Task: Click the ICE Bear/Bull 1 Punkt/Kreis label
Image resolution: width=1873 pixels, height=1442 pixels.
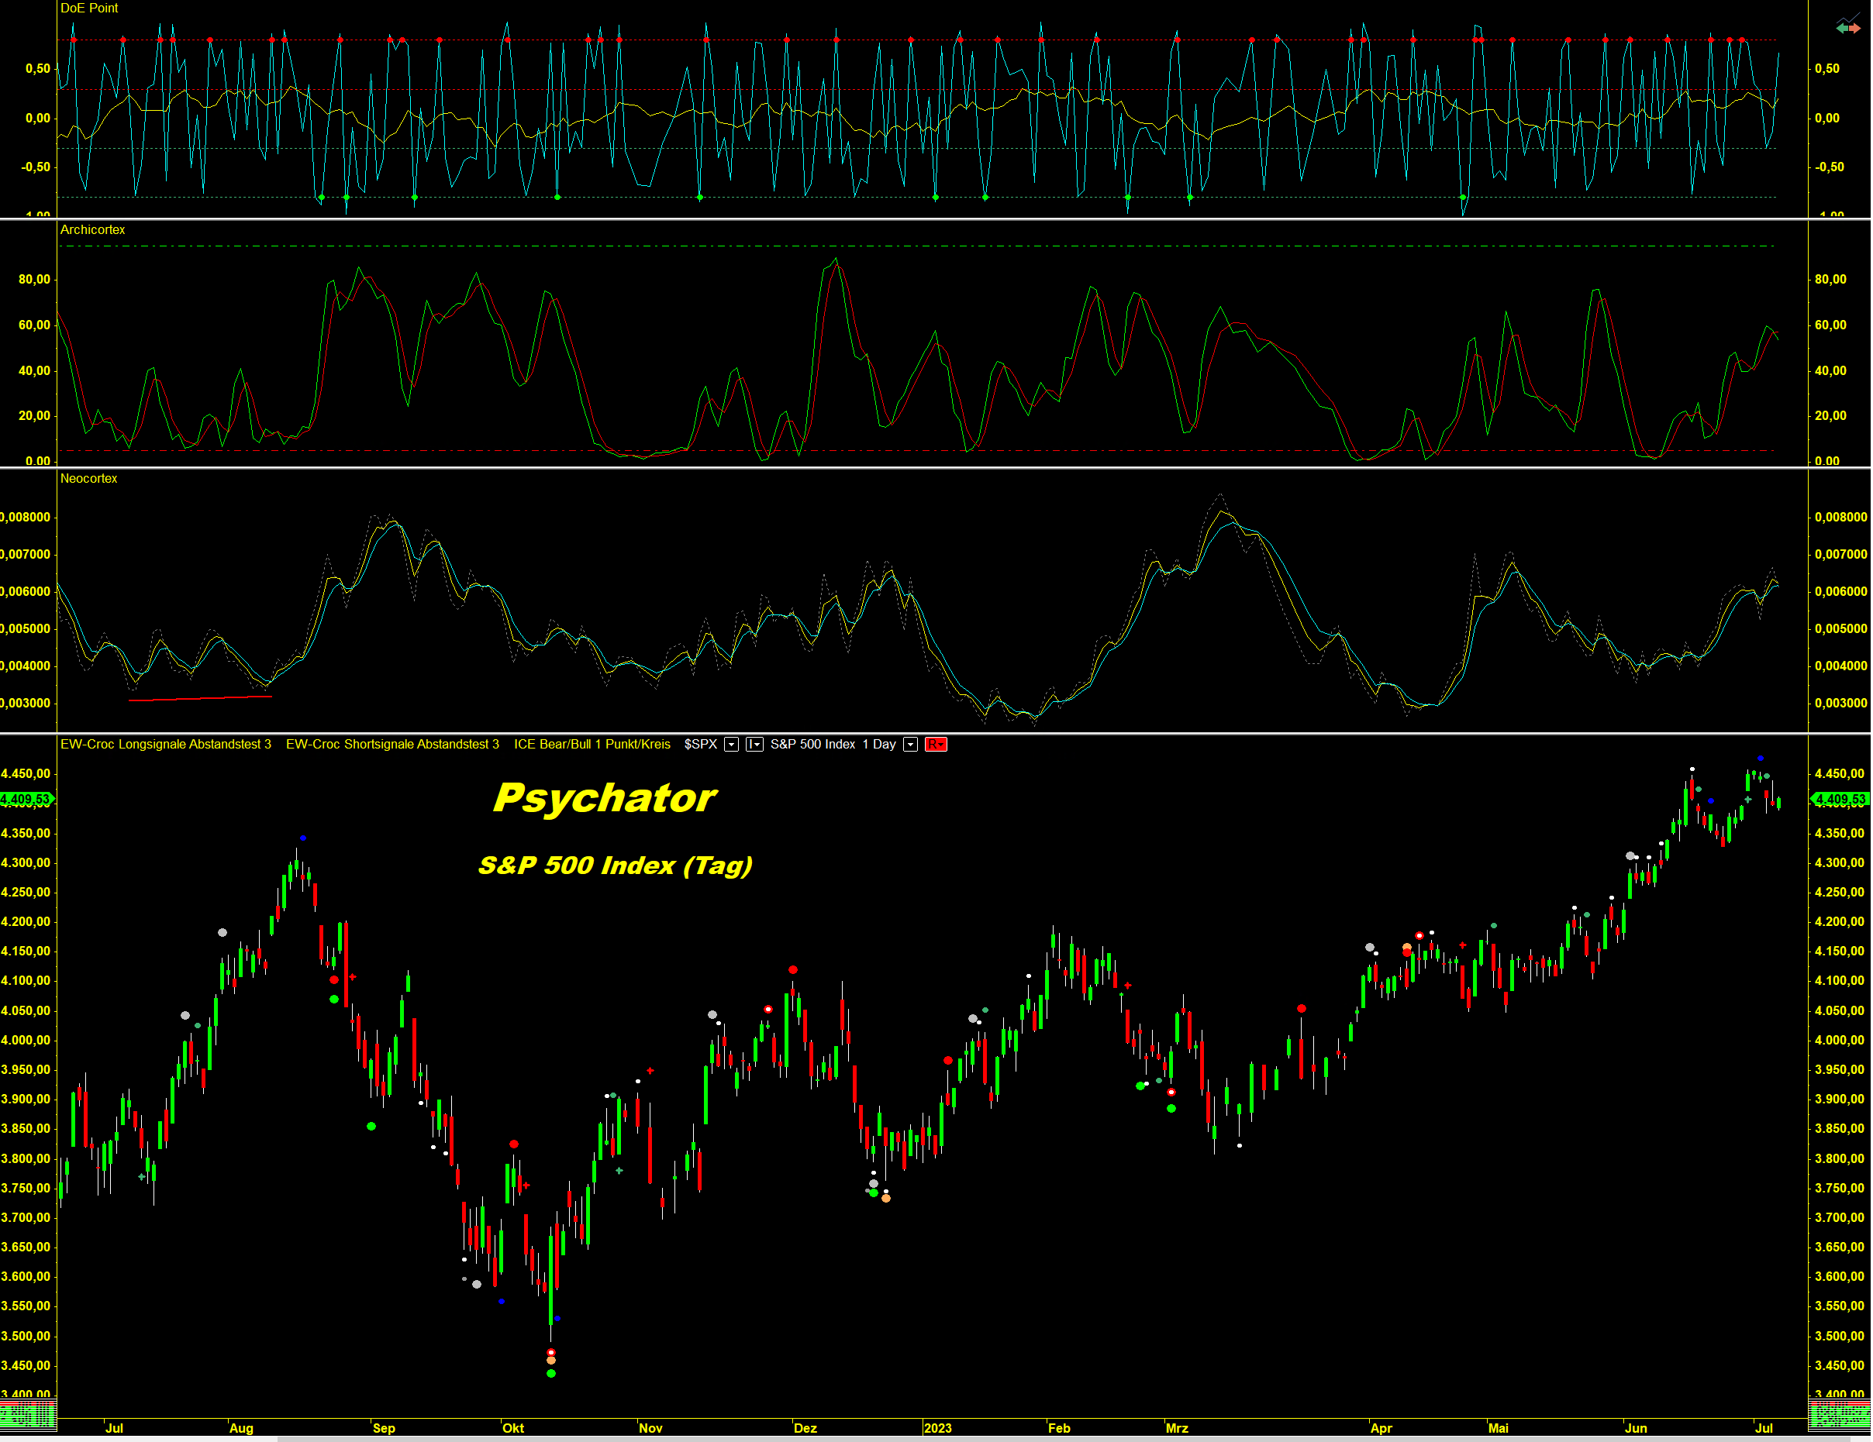Action: coord(592,744)
